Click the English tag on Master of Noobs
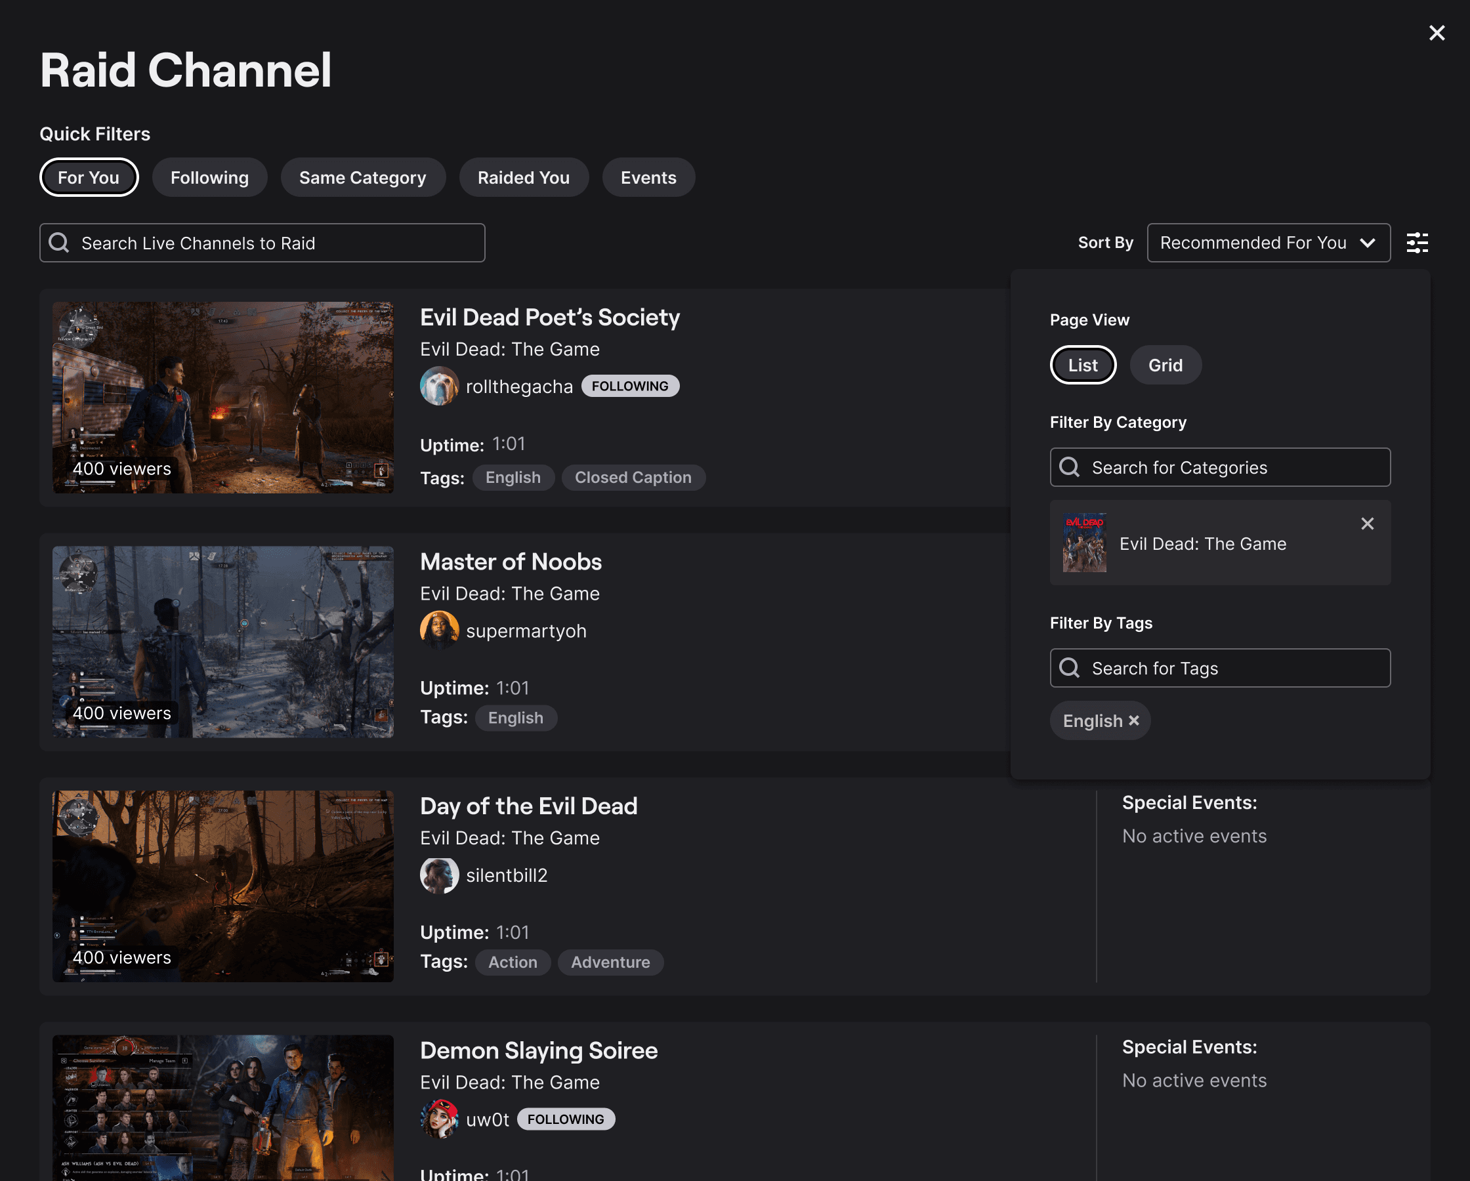The width and height of the screenshot is (1470, 1181). [516, 718]
